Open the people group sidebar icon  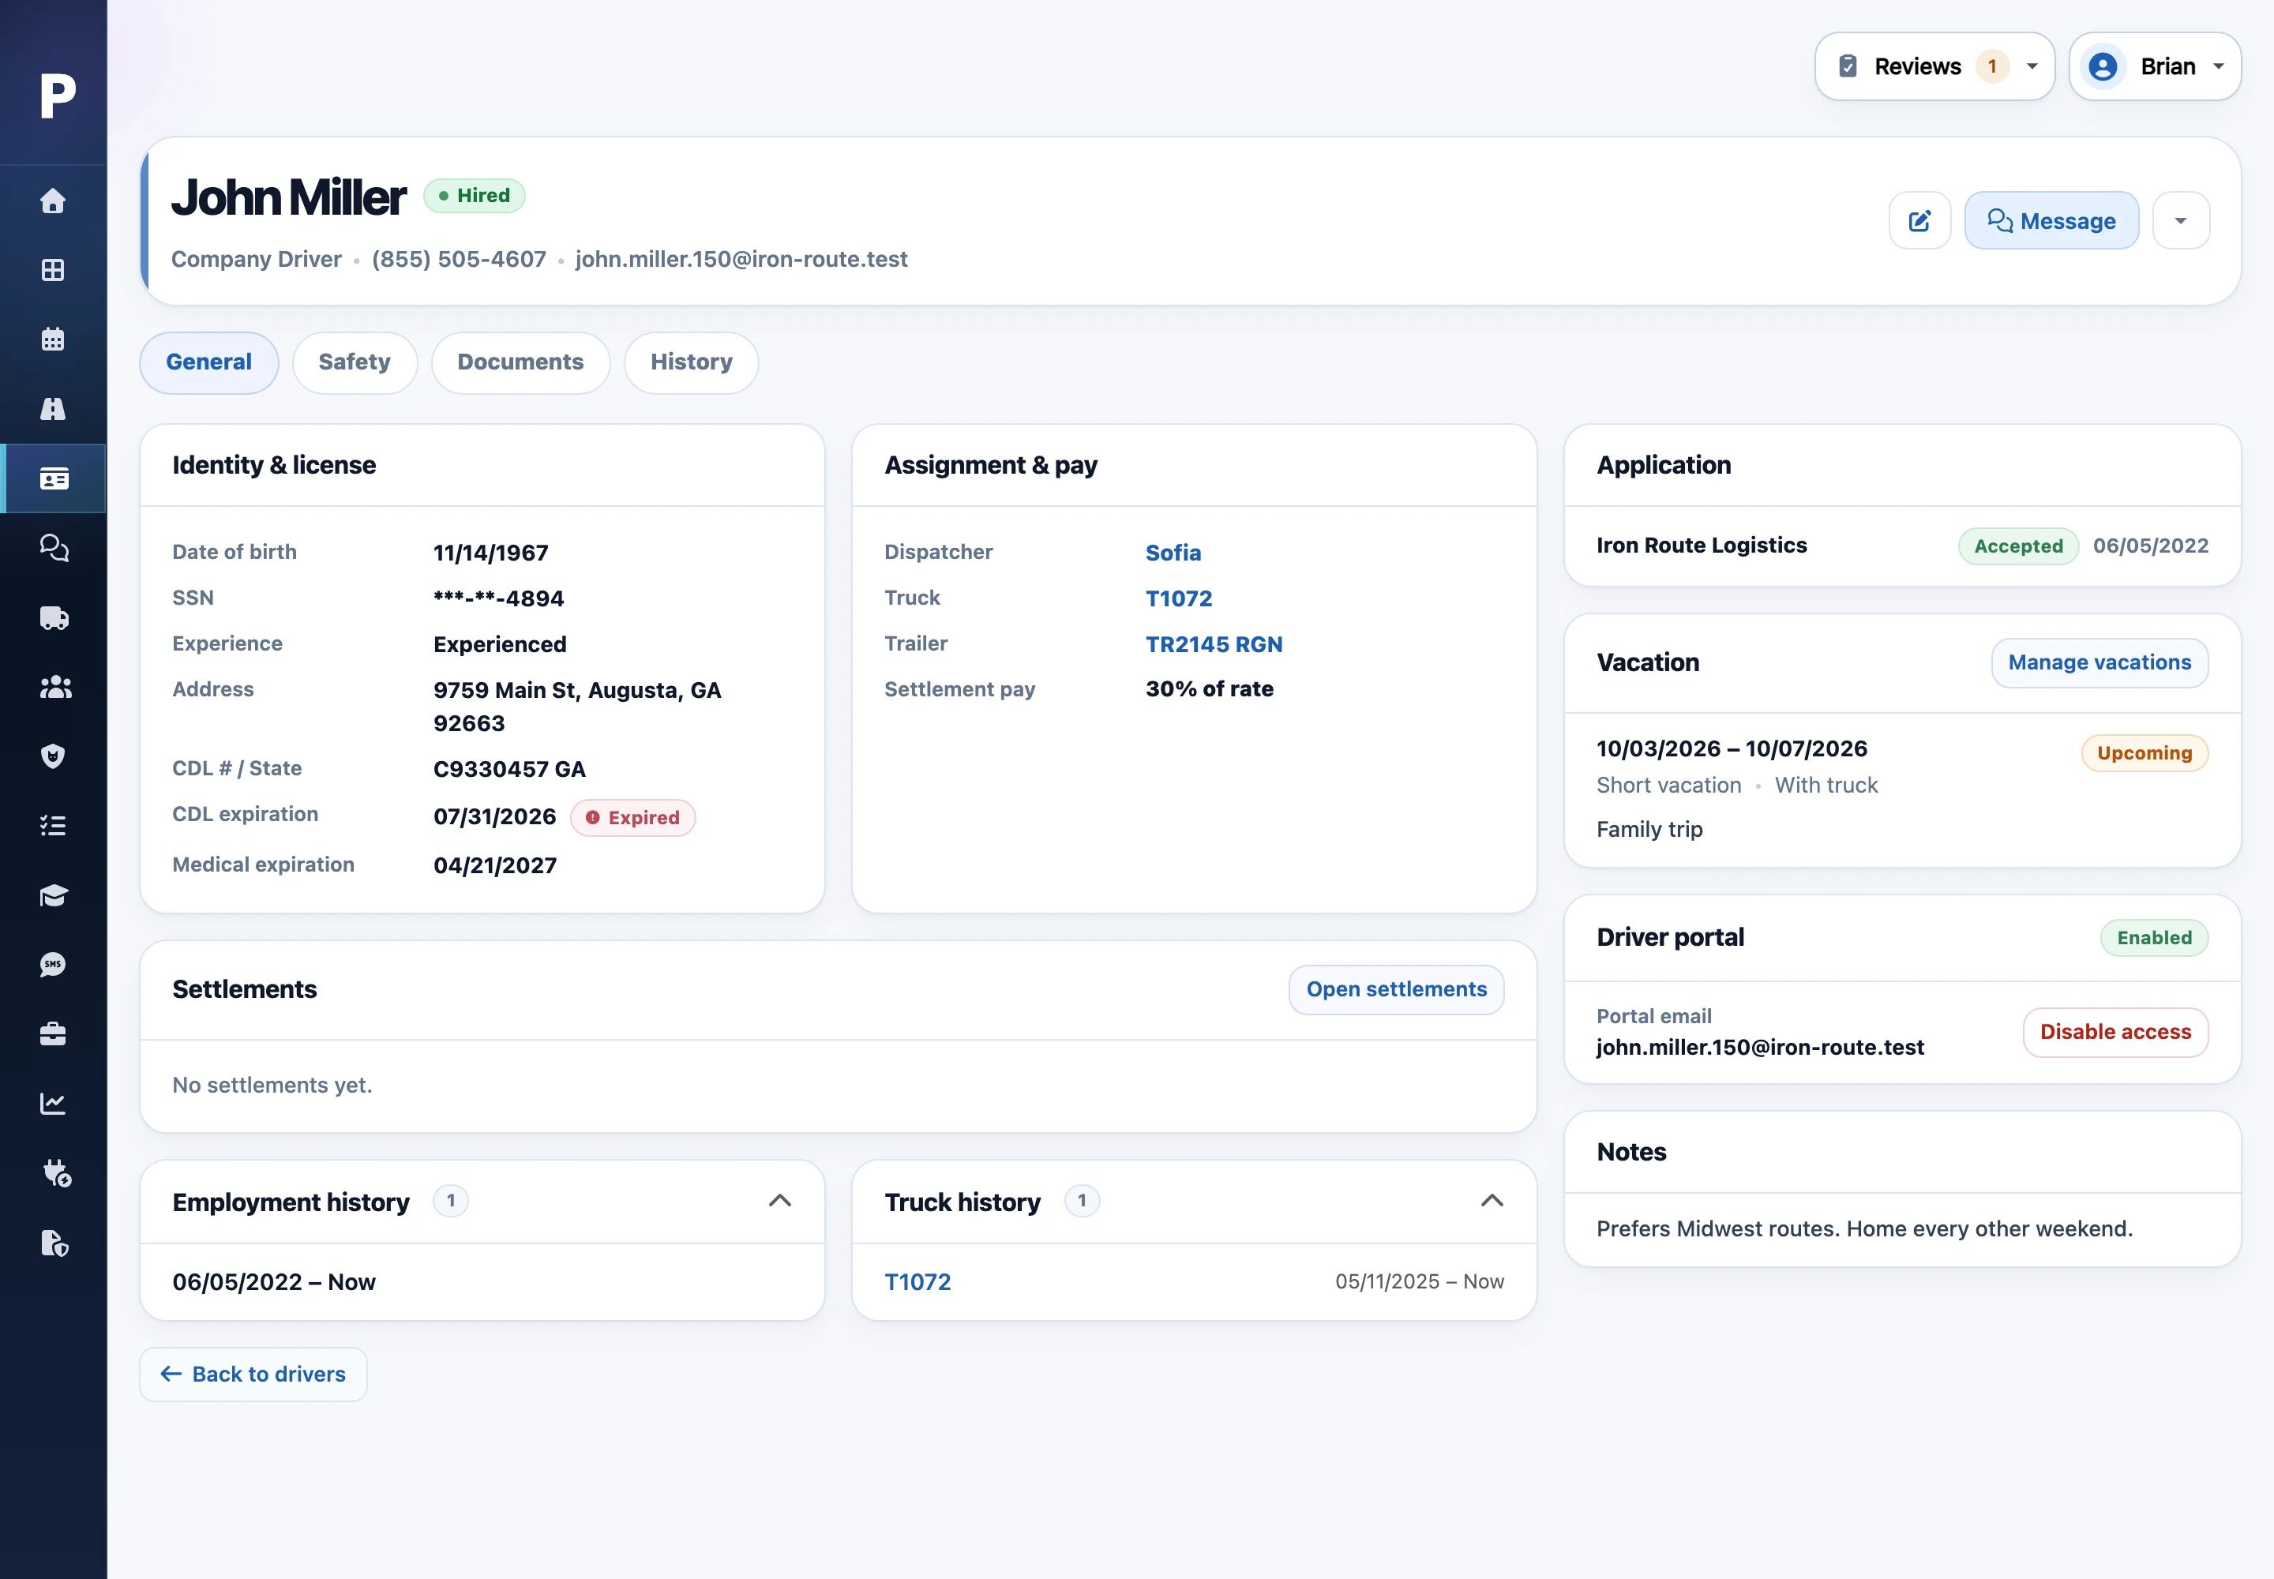[x=54, y=687]
